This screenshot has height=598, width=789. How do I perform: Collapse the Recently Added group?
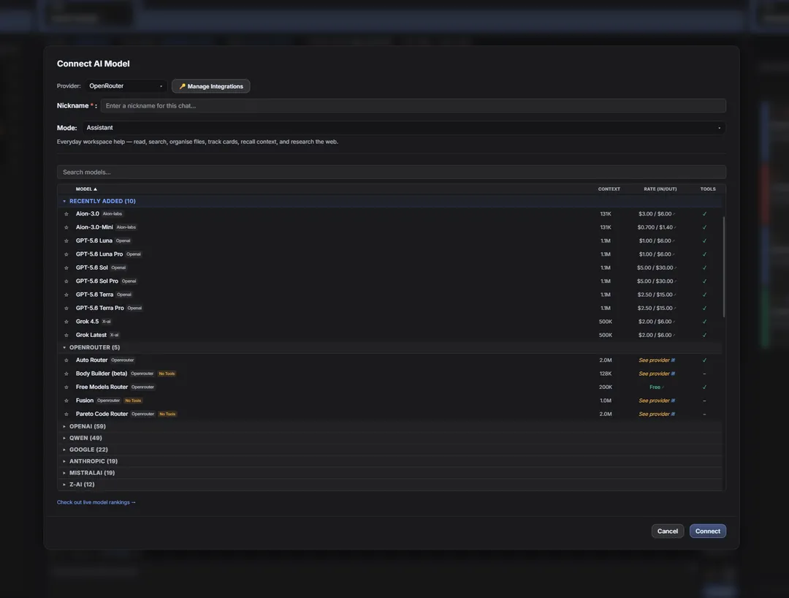[64, 201]
